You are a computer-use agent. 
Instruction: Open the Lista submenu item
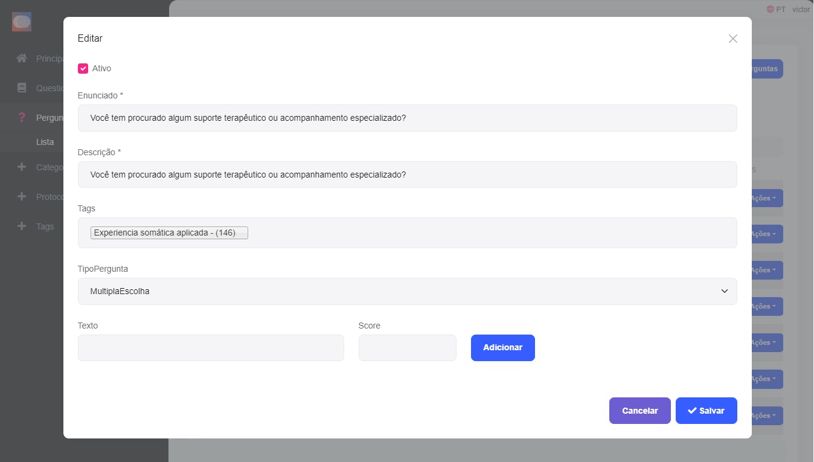[45, 143]
